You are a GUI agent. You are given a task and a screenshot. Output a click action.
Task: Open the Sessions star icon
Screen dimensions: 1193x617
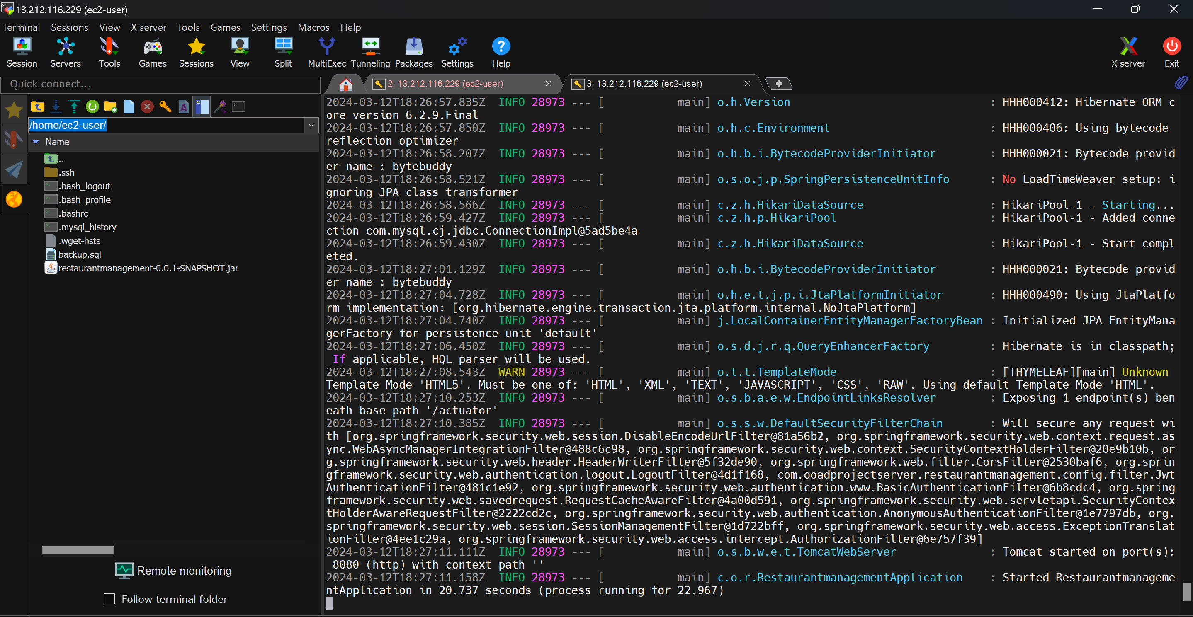196,52
